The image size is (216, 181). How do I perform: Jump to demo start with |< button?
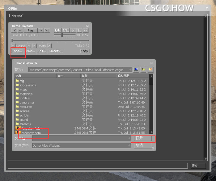click(14, 30)
